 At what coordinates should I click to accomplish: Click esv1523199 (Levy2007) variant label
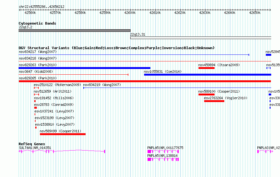tap(54, 118)
